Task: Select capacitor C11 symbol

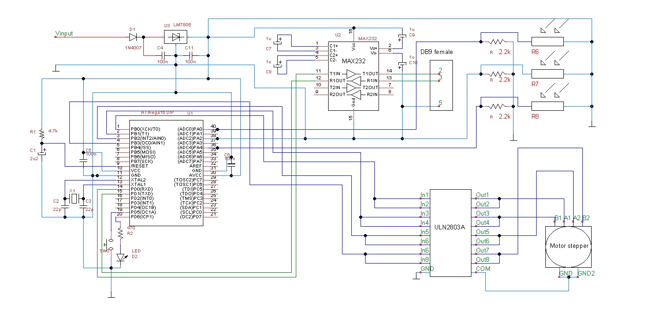Action: point(190,55)
